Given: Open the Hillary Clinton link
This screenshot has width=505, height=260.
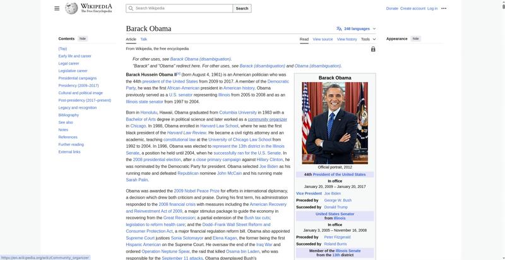Looking at the screenshot, I should tap(270, 160).
